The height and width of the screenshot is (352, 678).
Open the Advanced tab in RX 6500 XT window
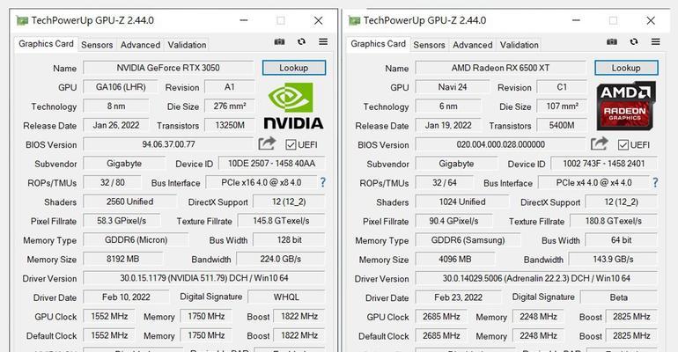coord(472,45)
